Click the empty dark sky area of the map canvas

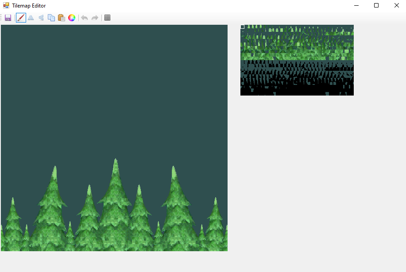(x=114, y=88)
